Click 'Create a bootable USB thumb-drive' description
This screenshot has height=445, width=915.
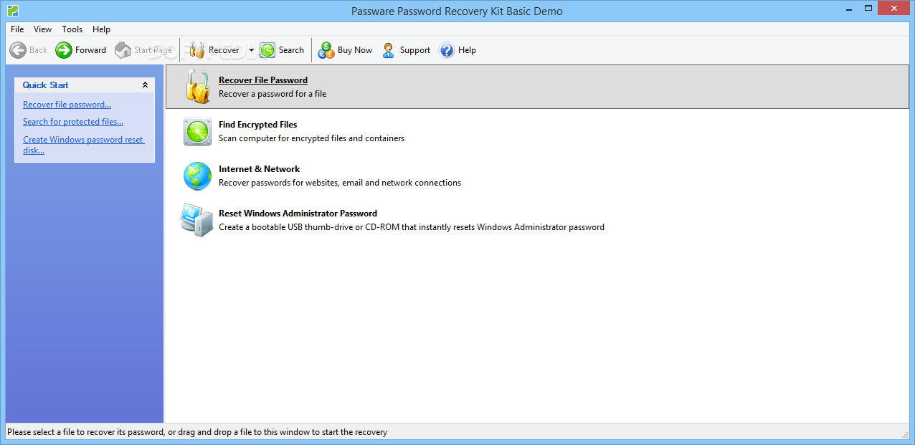point(412,227)
